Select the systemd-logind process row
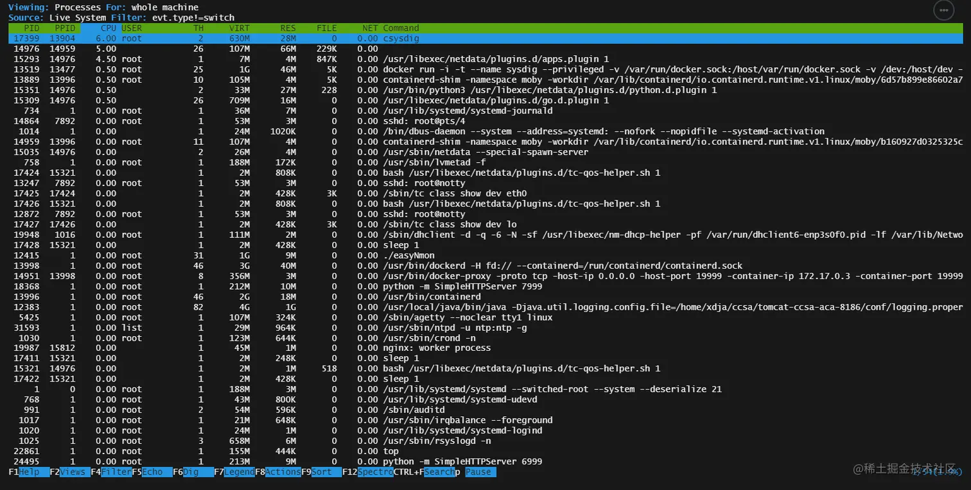Screen dimensions: 971x490 [x=485, y=430]
